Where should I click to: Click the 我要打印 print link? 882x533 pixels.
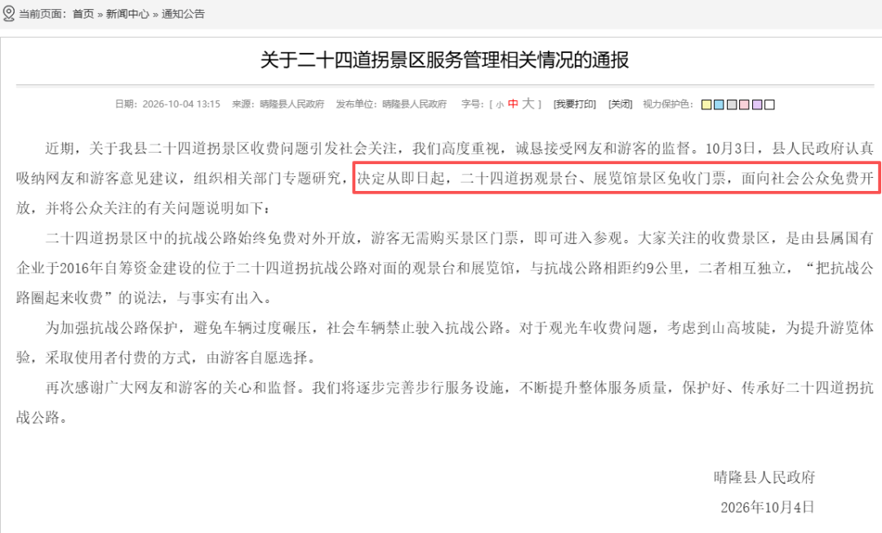[574, 104]
